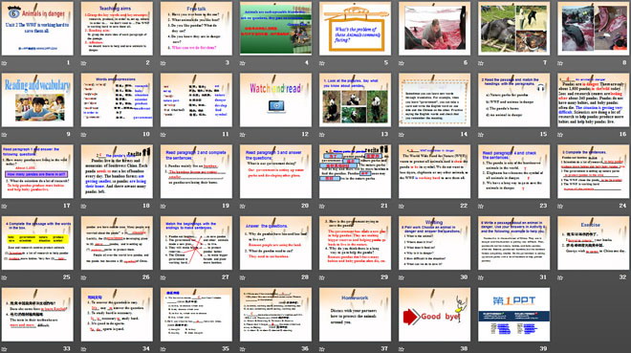Click the star icon below slide 39

pyautogui.click(x=481, y=349)
